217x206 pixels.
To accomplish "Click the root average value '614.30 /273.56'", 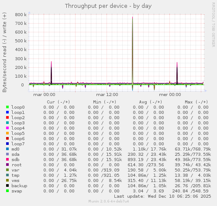I will pos(146,165).
